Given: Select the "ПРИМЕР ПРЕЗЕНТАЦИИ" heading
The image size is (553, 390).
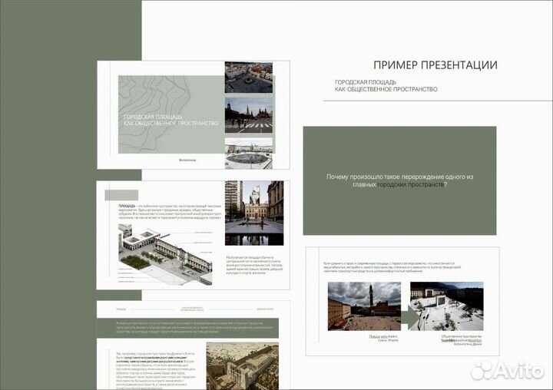Looking at the screenshot, I should (x=435, y=65).
